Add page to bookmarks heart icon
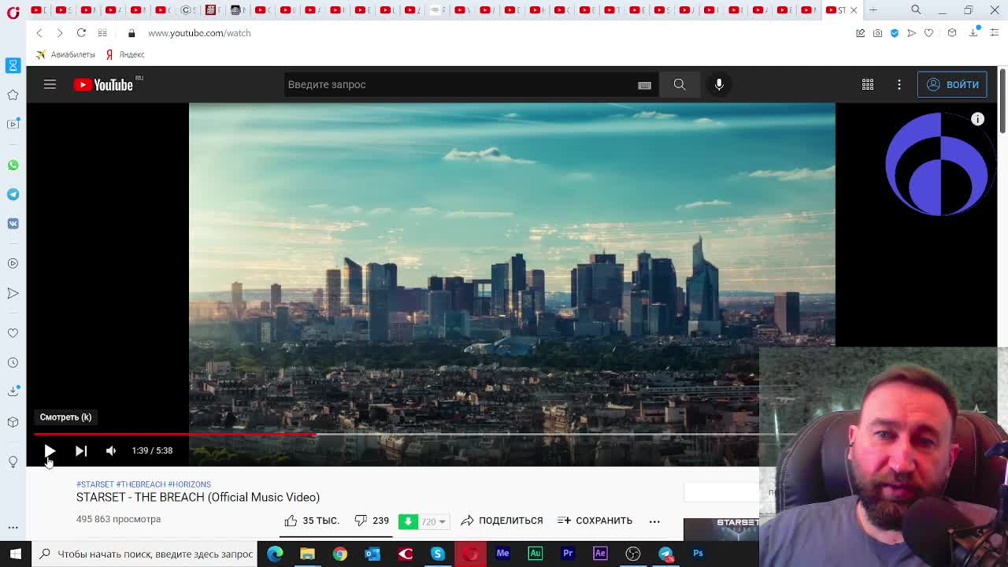Image resolution: width=1008 pixels, height=567 pixels. [928, 33]
